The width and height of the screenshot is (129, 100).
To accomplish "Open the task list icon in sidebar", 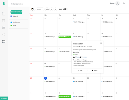I will click(4, 28).
